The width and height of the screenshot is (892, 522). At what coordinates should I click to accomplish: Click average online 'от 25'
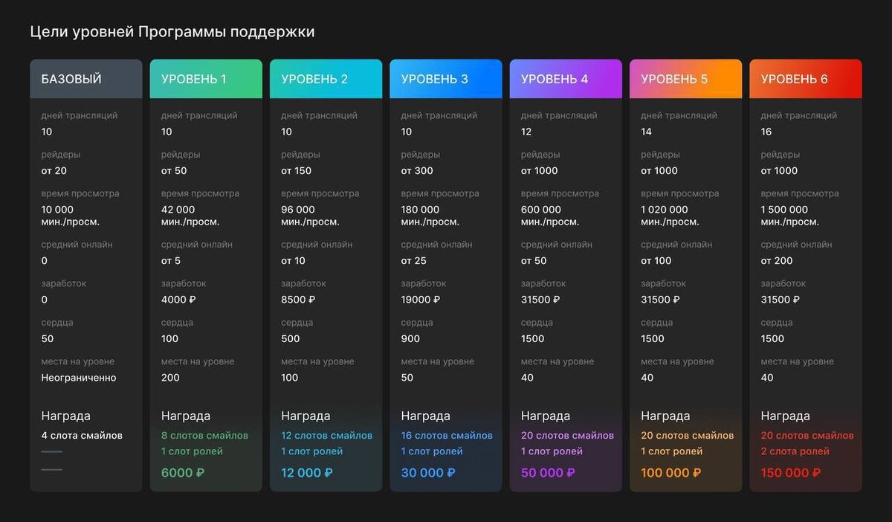click(x=414, y=261)
